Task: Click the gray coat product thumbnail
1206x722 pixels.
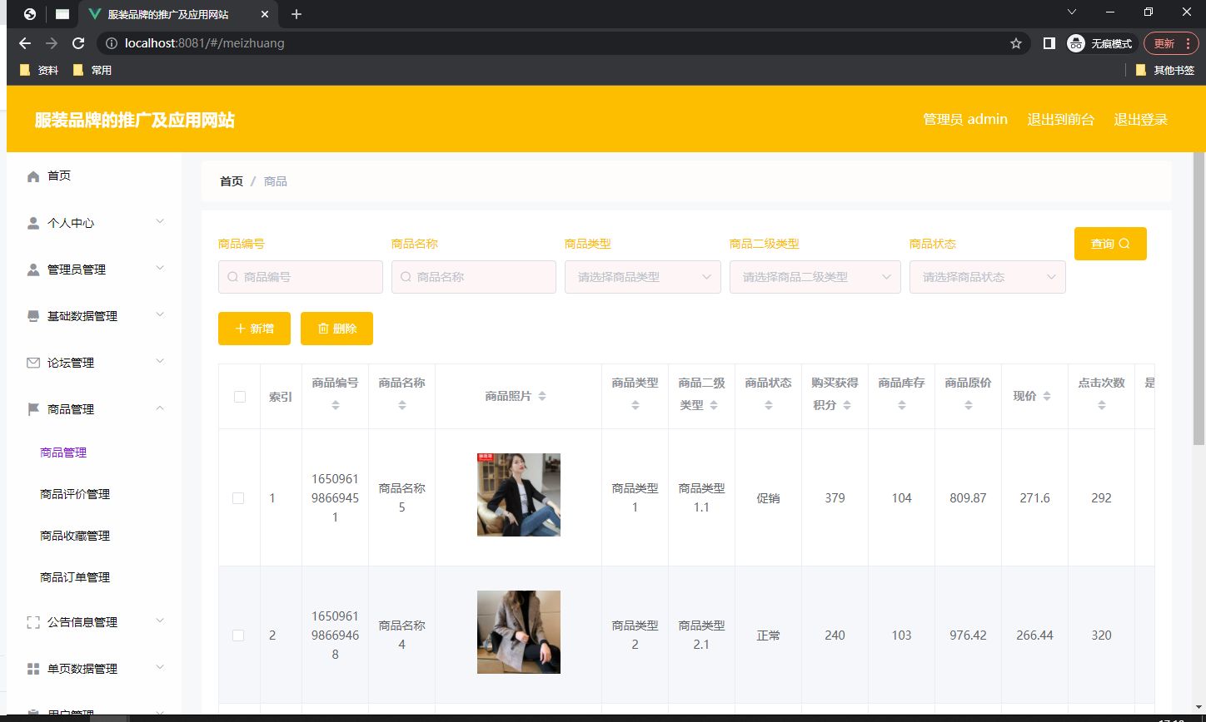Action: (519, 632)
